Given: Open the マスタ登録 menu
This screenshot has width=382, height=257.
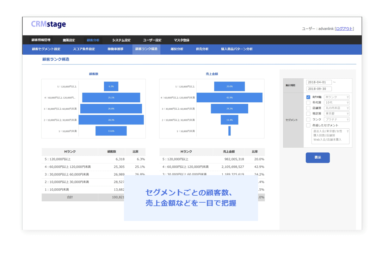Looking at the screenshot, I should [182, 40].
